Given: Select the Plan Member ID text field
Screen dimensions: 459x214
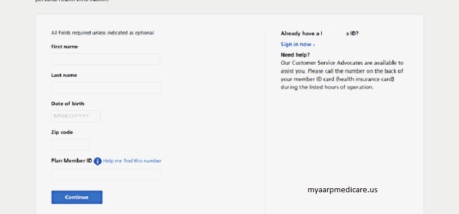Looking at the screenshot, I should [x=106, y=175].
